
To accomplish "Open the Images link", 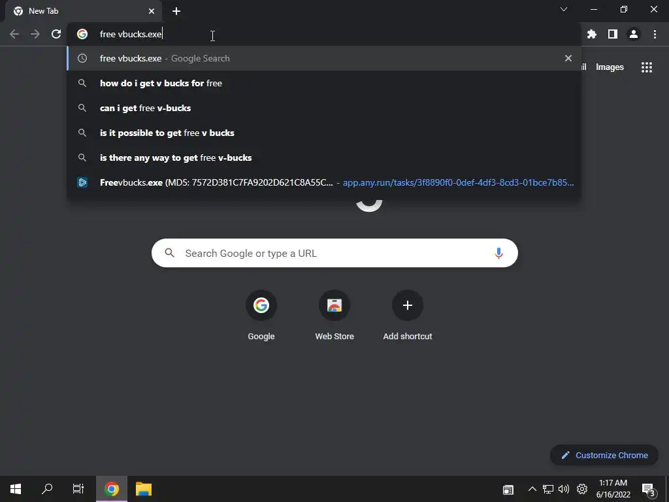I will pos(610,67).
